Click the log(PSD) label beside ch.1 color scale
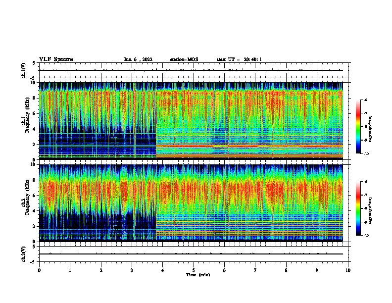The image size is (392, 303). tap(371, 129)
